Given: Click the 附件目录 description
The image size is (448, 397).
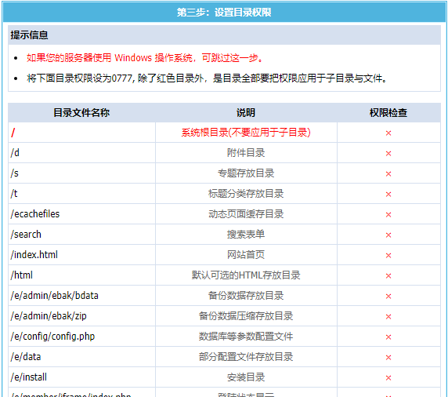Looking at the screenshot, I should [x=246, y=153].
